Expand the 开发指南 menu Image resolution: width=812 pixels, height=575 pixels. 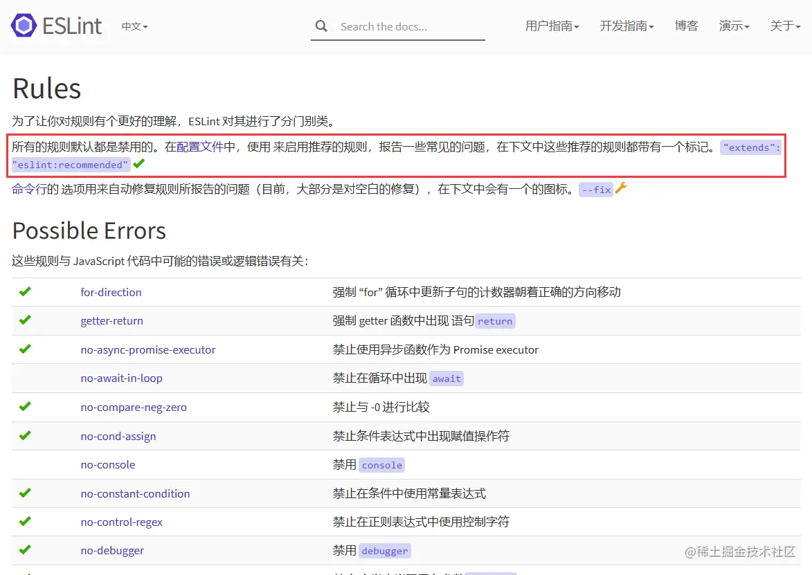626,26
